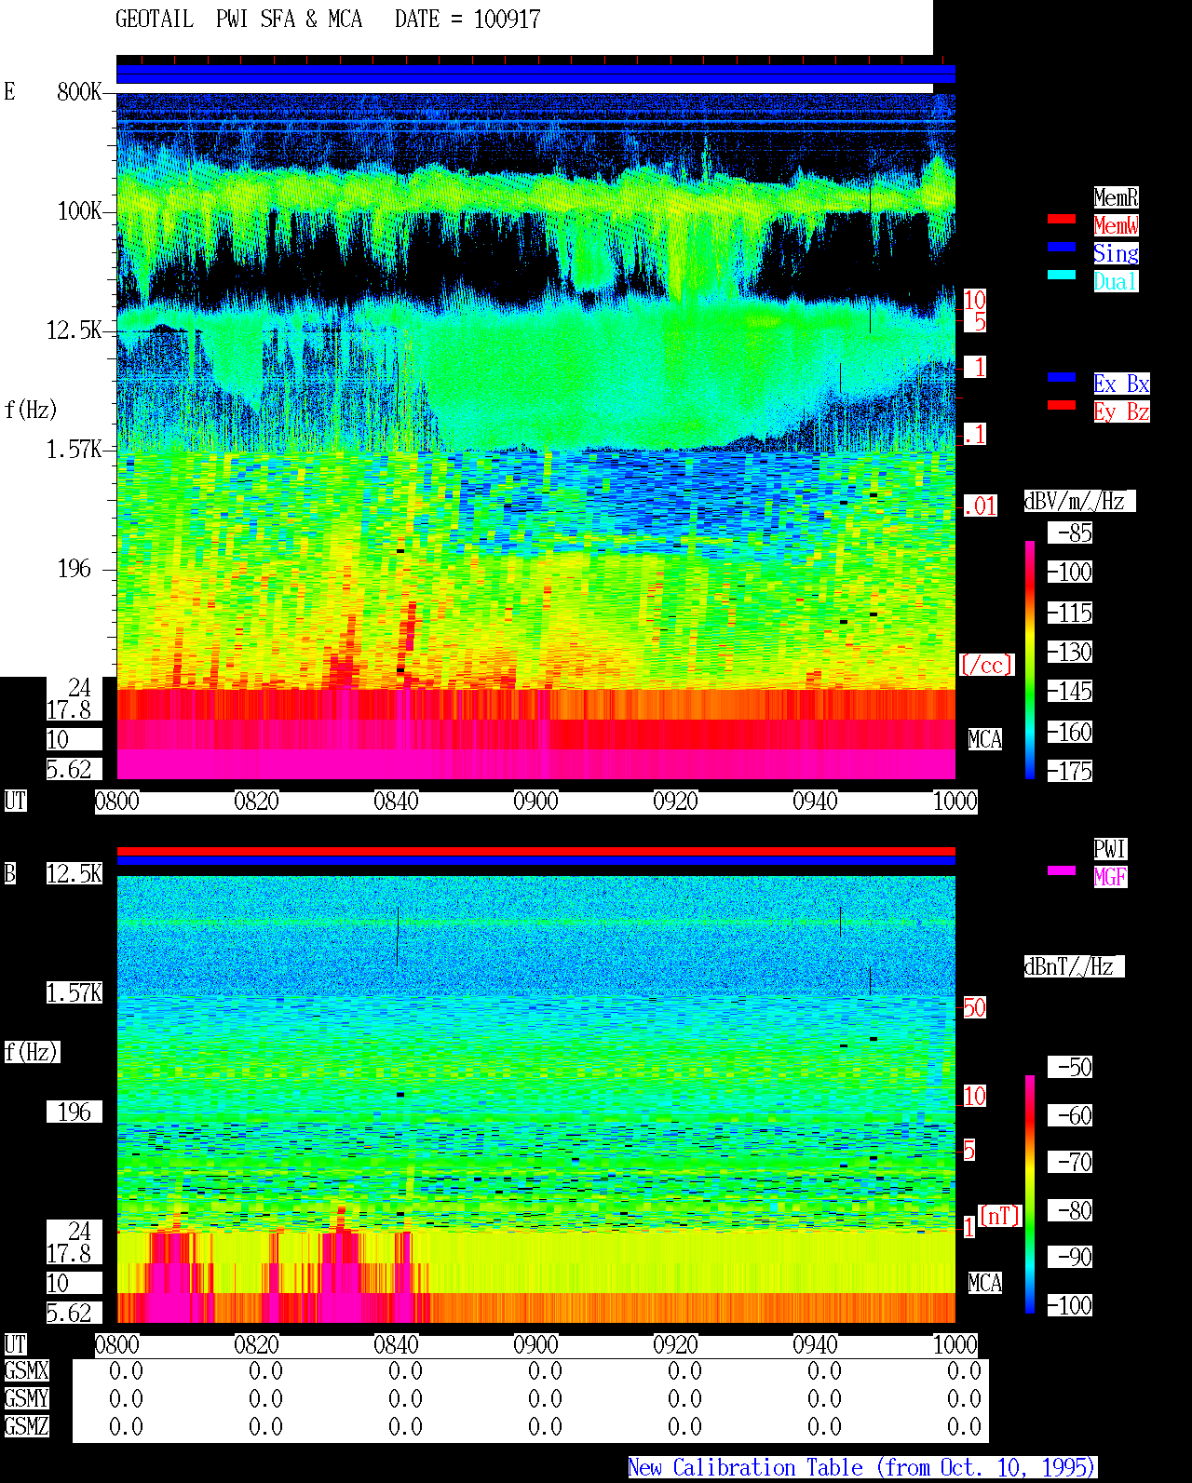
Task: Click 12.5K on the B panel axis
Action: pos(74,873)
